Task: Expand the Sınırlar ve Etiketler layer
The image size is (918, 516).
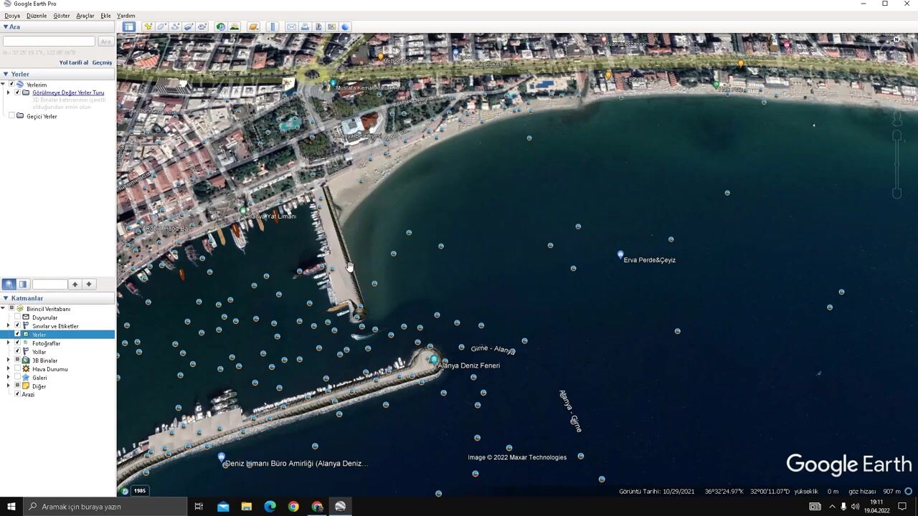Action: 9,326
